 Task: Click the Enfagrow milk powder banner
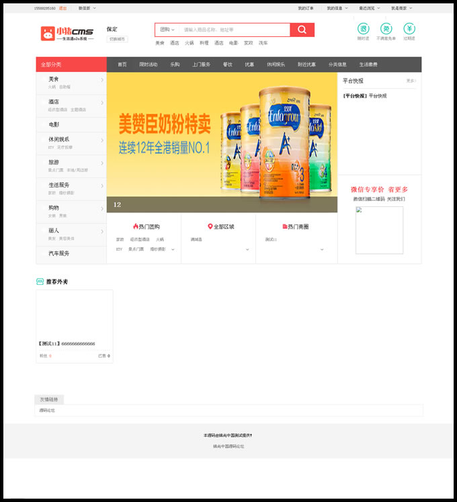pyautogui.click(x=222, y=142)
